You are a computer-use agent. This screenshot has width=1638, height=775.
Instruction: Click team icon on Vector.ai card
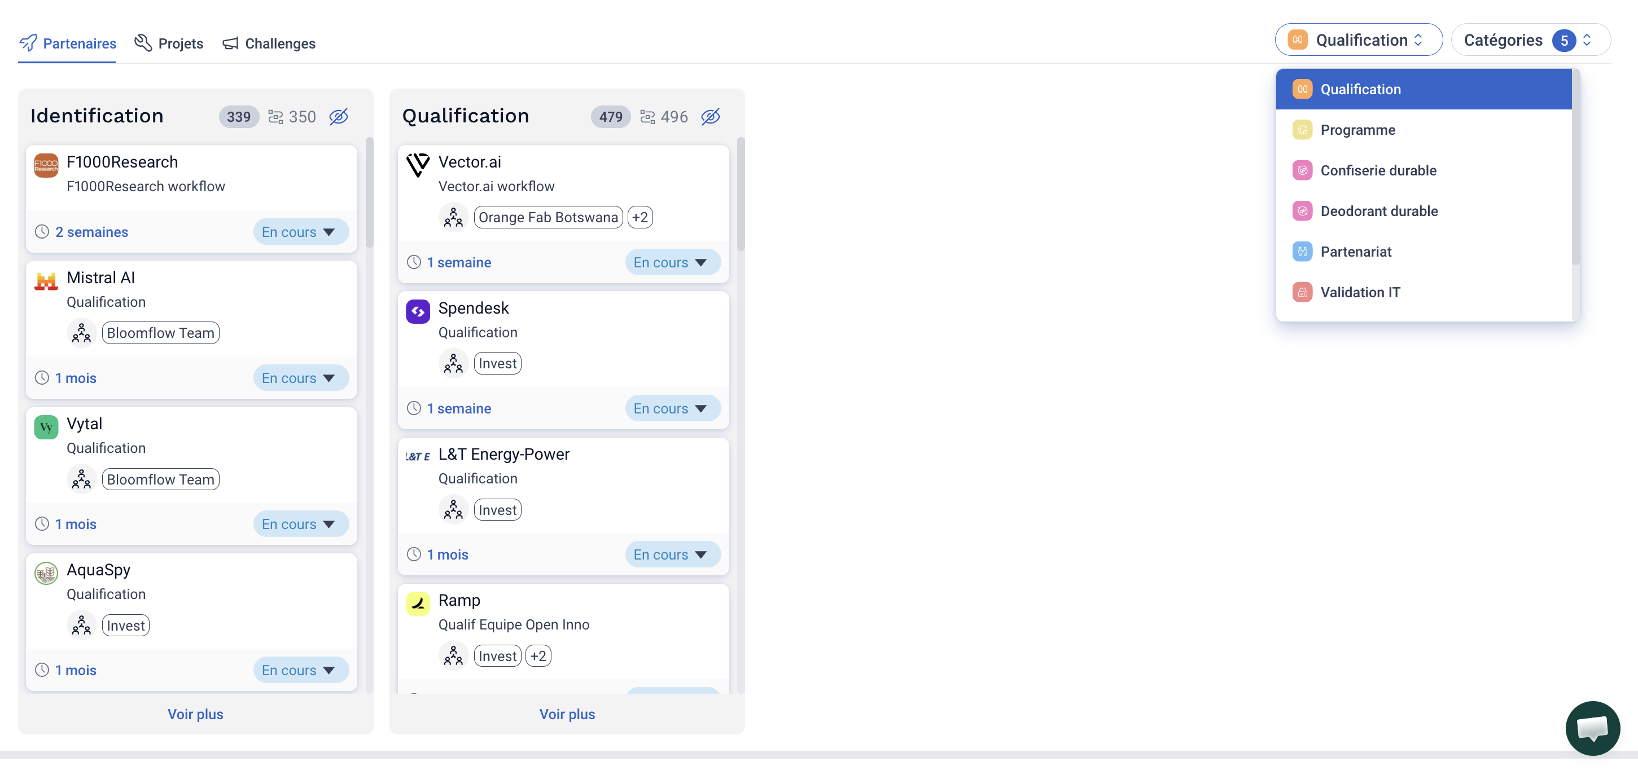453,217
